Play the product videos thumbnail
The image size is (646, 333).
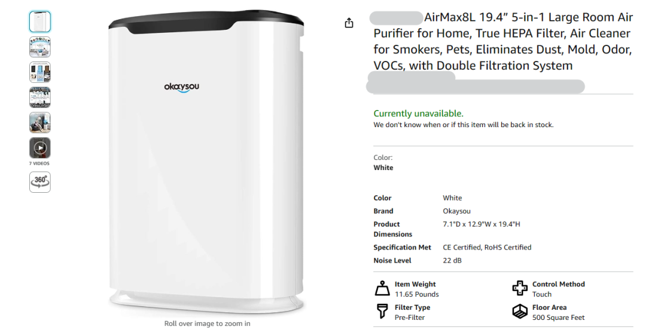click(40, 148)
